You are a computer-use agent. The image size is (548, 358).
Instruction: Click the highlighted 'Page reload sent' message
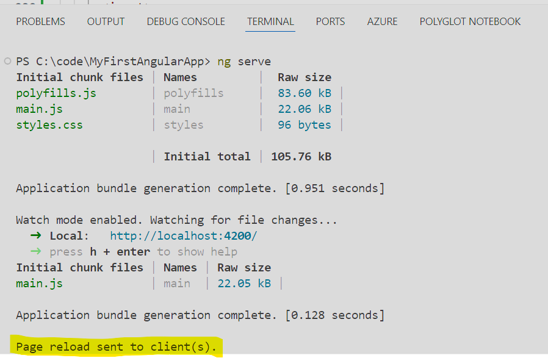(x=116, y=347)
